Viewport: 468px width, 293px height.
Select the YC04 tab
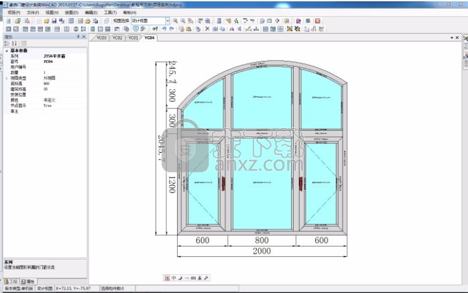click(x=150, y=38)
